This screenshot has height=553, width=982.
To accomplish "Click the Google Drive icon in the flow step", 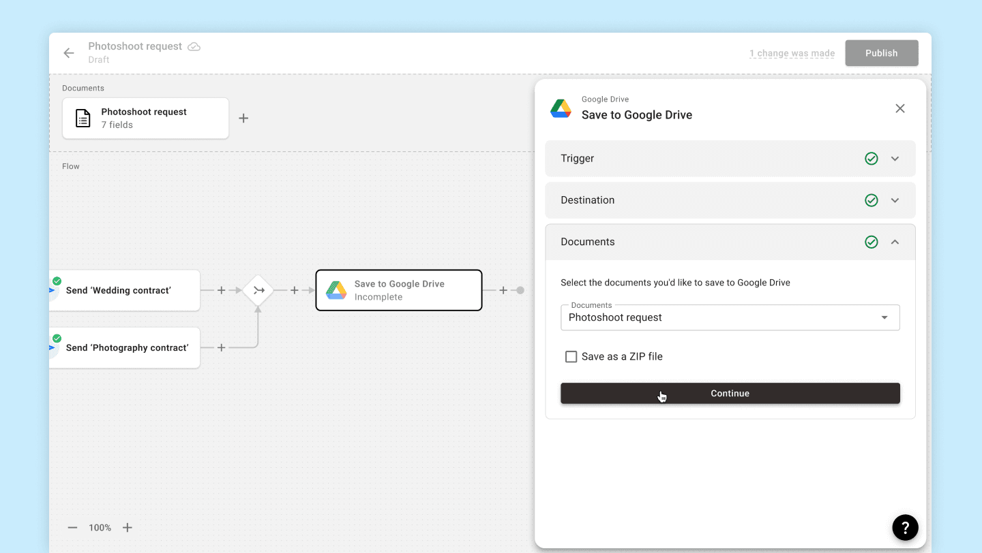I will click(x=336, y=290).
